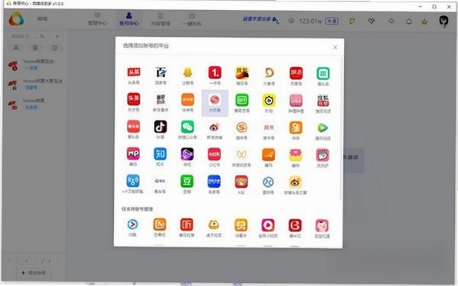Select the 搜狐视频 platform icon
The image size is (458, 286).
point(323,101)
